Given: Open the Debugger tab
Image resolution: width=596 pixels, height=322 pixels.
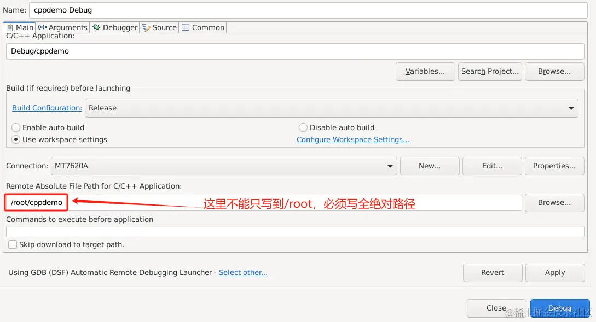Looking at the screenshot, I should pos(115,27).
